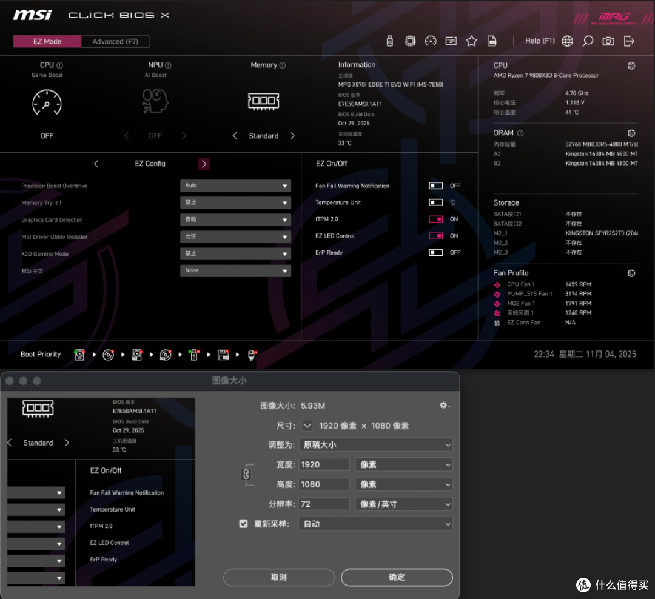This screenshot has width=655, height=599.
Task: Toggle fTPM 2.0 switch
Action: point(435,219)
